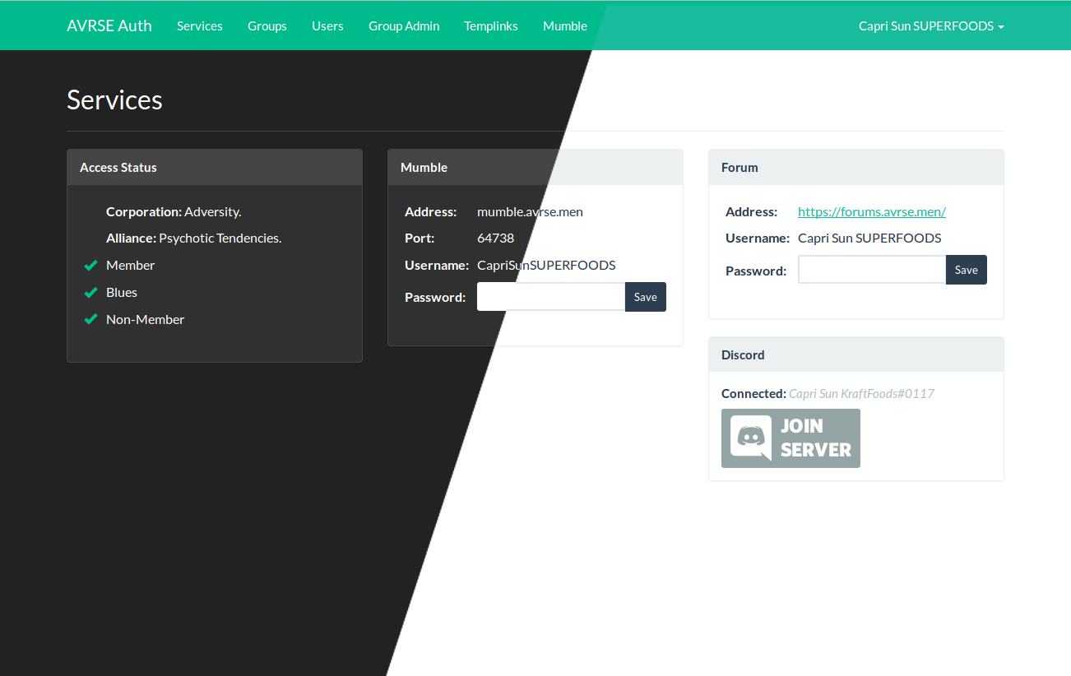This screenshot has height=676, width=1071.
Task: Select the Mumble address mumble.avrse.men
Action: [530, 211]
